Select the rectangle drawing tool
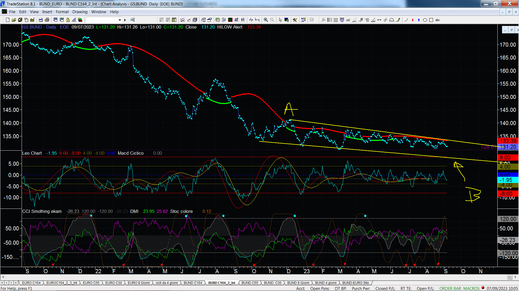 coord(431,20)
